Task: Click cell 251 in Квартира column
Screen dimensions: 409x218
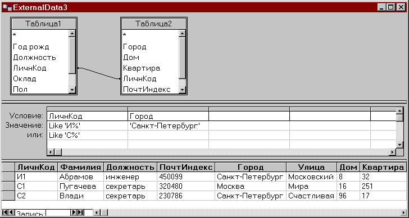Action: click(x=383, y=187)
